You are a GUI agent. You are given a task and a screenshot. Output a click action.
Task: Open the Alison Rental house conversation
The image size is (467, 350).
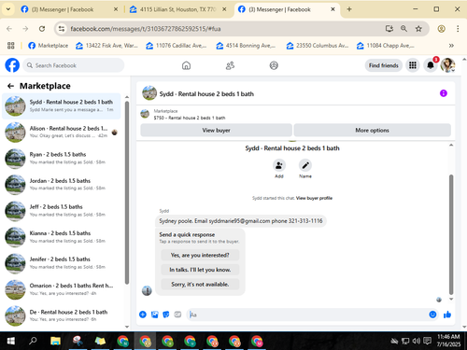(61, 132)
